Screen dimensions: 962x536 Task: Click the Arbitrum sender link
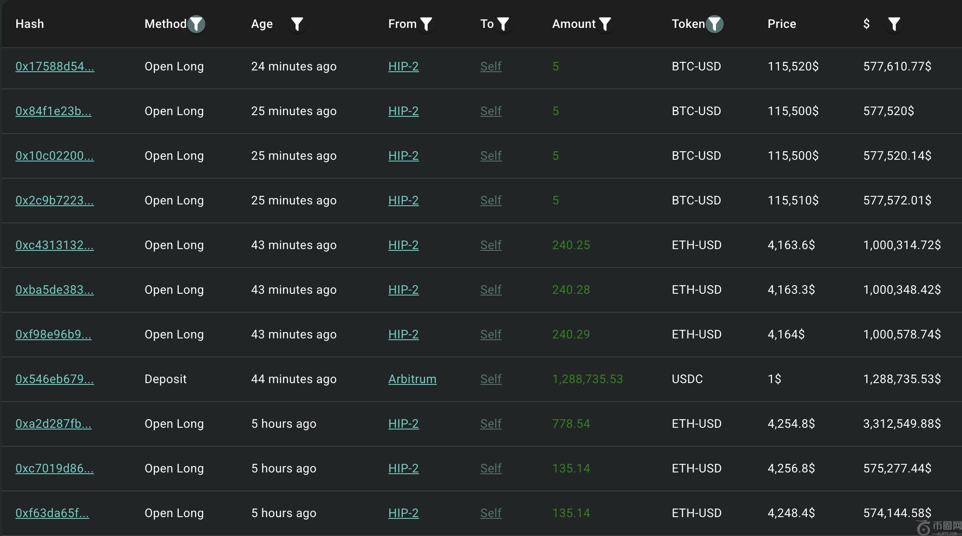click(412, 379)
